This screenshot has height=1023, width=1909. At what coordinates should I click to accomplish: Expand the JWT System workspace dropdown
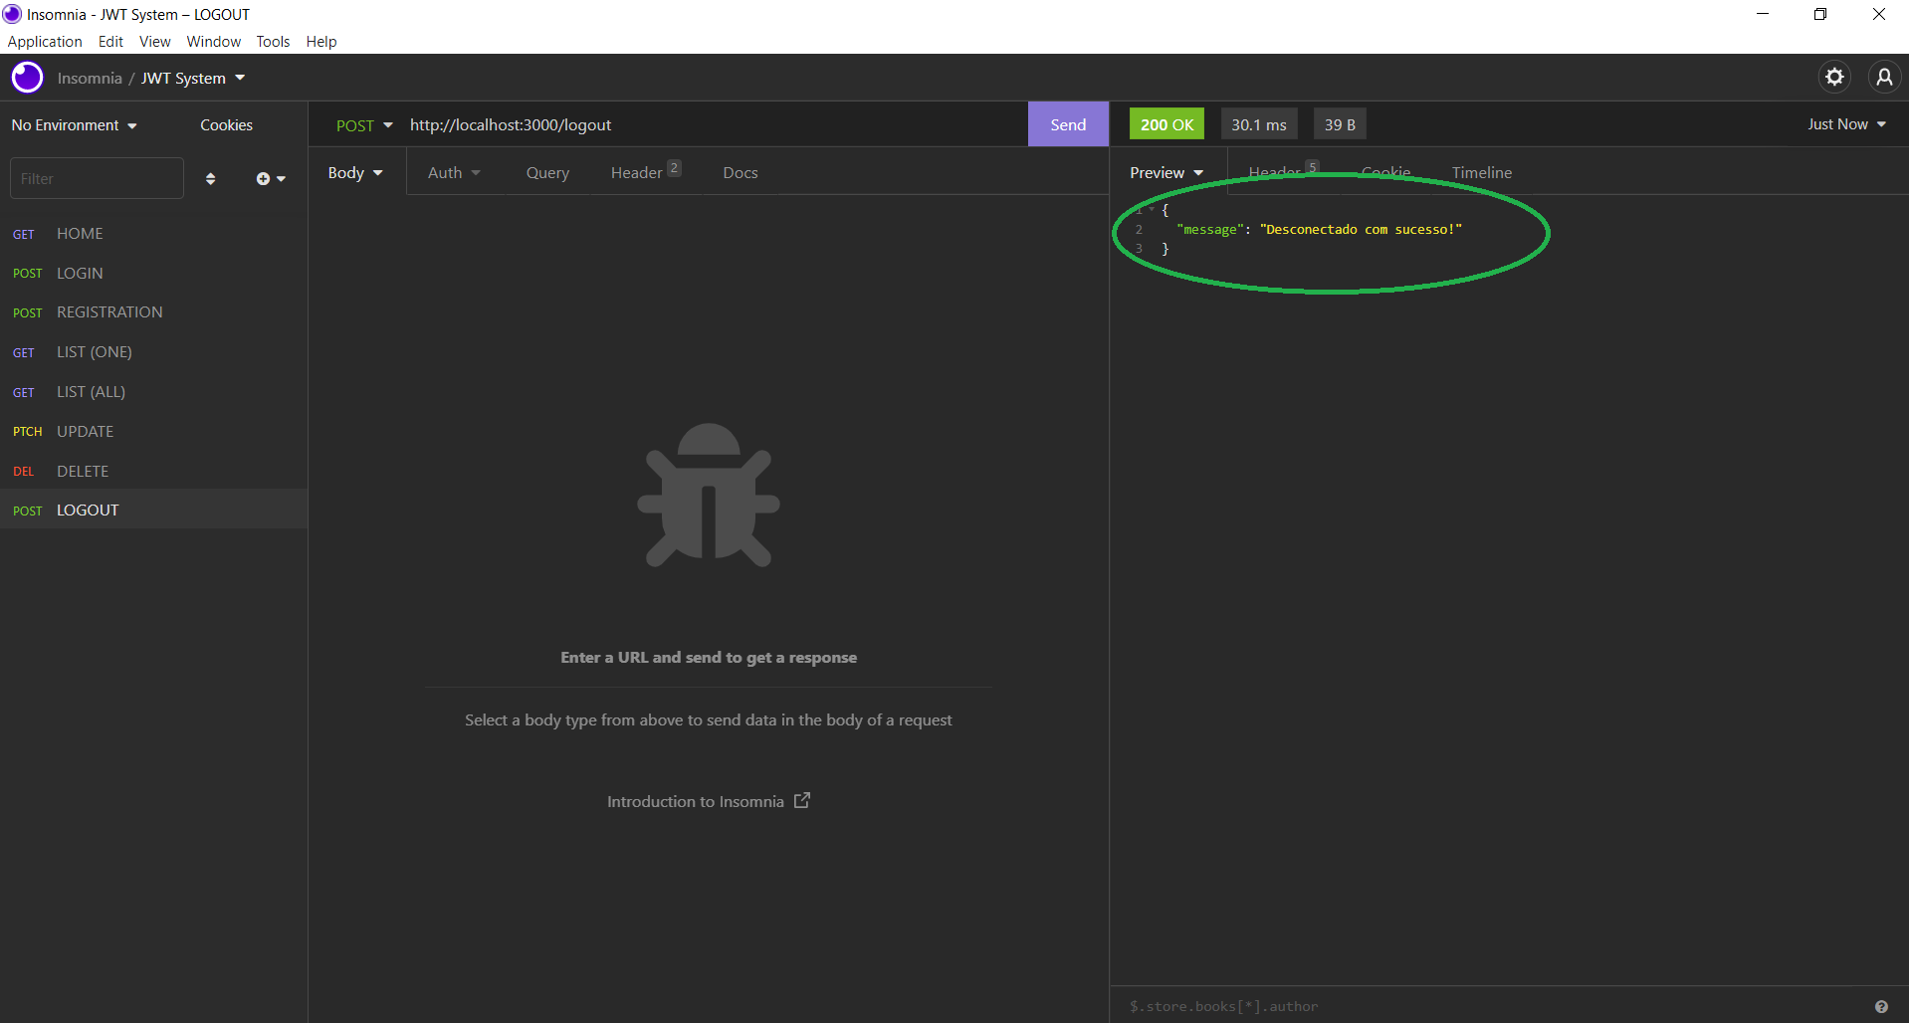pos(193,78)
